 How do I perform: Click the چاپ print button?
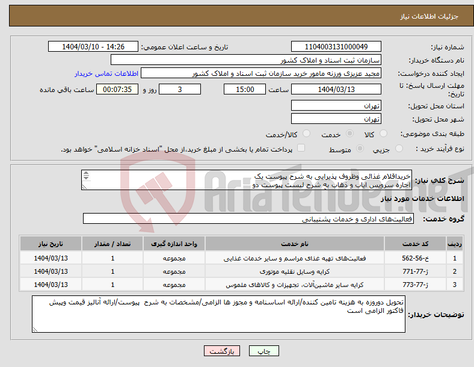(x=263, y=351)
